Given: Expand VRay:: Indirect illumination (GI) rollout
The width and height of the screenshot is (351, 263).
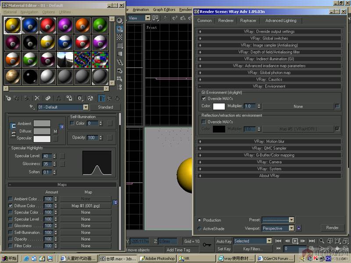Looking at the screenshot, I should (x=269, y=59).
